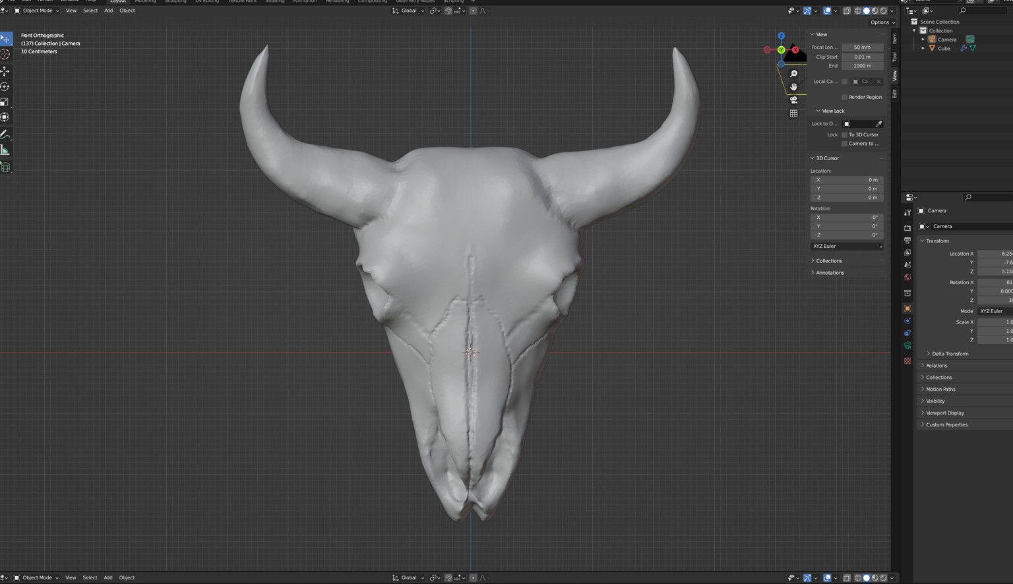
Task: Open the Render properties tab icon
Action: (x=907, y=228)
